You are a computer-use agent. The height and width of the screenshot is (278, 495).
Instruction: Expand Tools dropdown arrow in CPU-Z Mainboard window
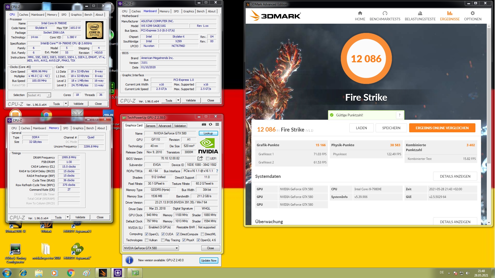tap(178, 100)
